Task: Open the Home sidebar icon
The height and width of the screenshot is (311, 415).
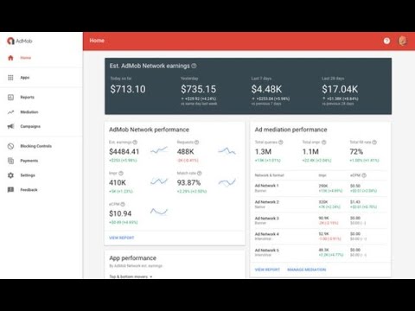Action: tap(10, 58)
